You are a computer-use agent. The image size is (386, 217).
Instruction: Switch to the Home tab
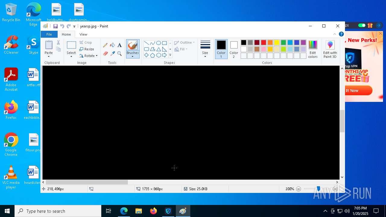(x=66, y=34)
